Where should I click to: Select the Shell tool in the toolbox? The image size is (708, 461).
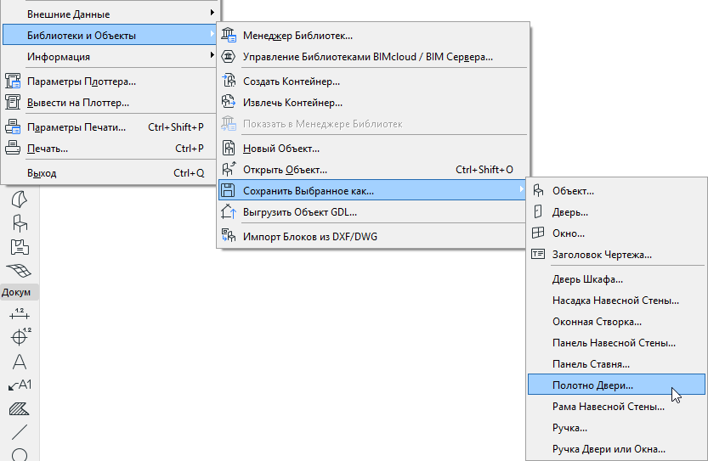(x=20, y=199)
